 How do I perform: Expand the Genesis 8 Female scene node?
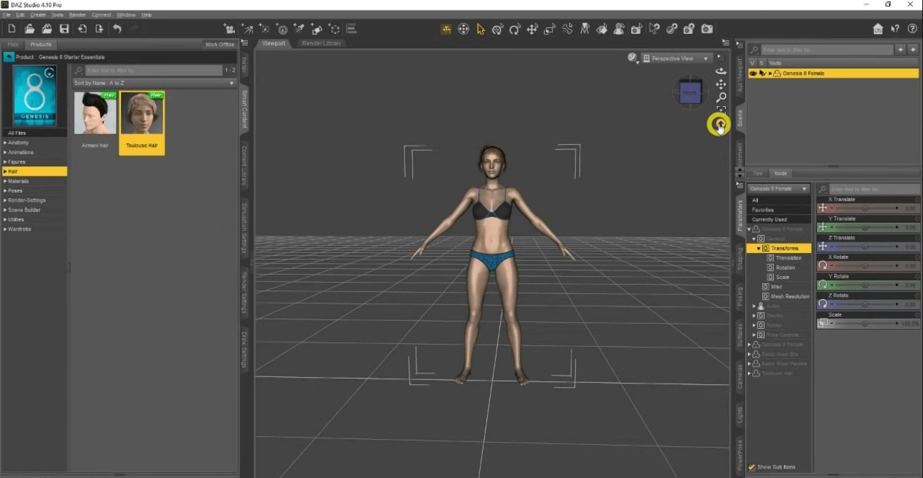pyautogui.click(x=770, y=74)
